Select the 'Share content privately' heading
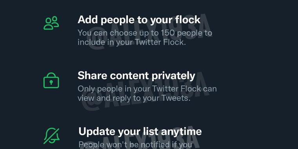The height and width of the screenshot is (149, 298). tap(136, 76)
